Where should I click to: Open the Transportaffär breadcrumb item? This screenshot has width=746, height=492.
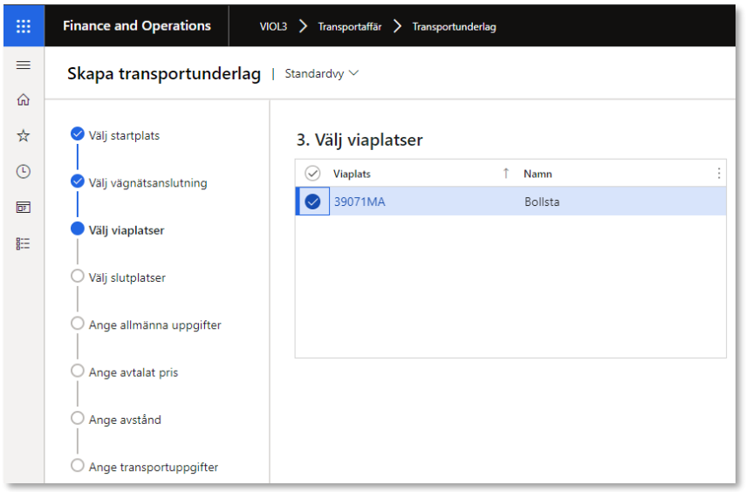[x=350, y=27]
